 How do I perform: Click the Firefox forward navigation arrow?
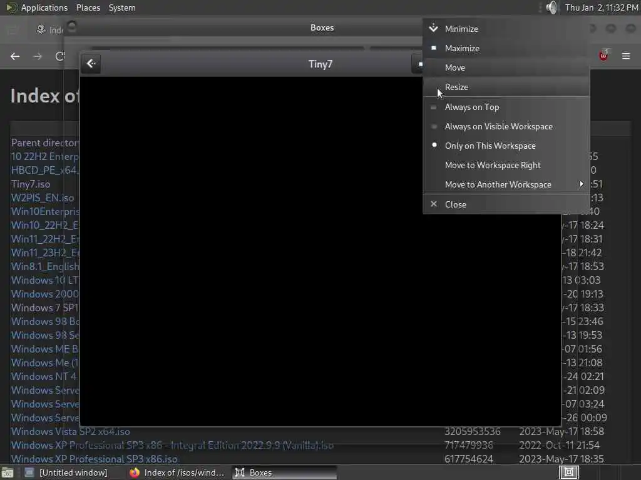(x=38, y=56)
